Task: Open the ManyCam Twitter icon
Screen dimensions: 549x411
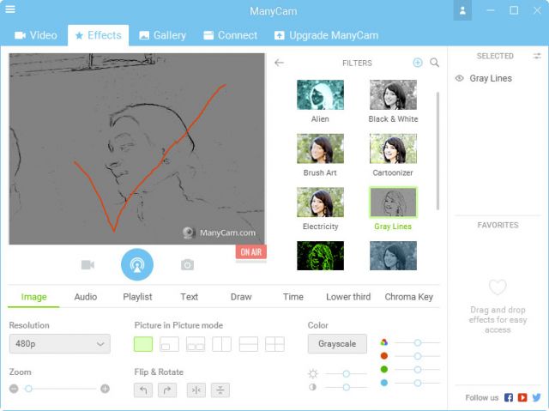Action: (536, 397)
